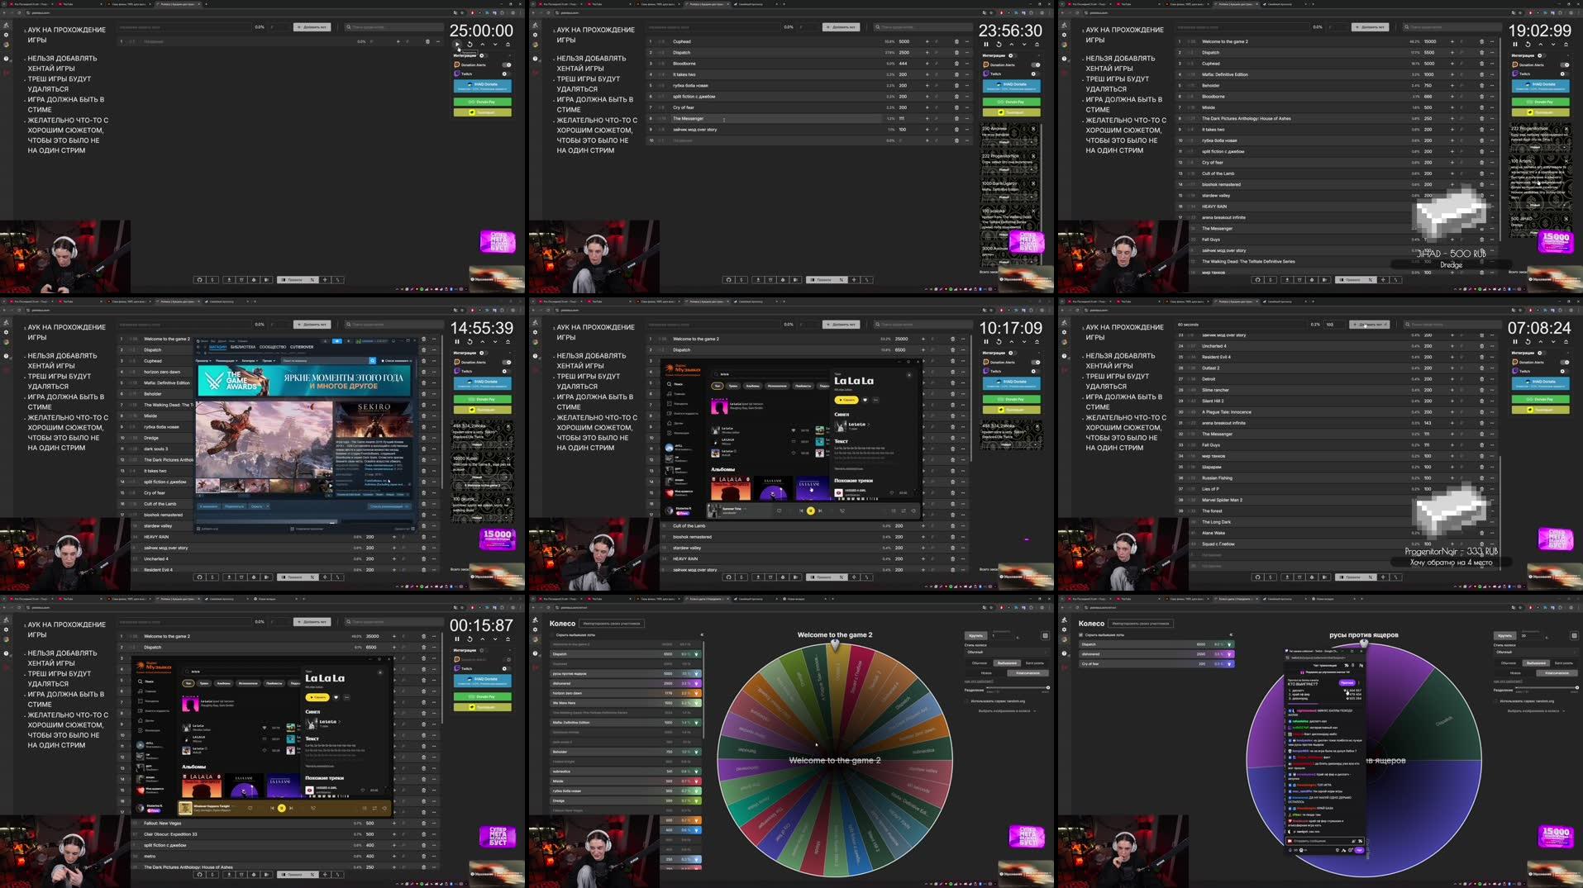Image resolution: width=1583 pixels, height=888 pixels.
Task: Select the 'Выбывание' wheel mode tab
Action: 1007,663
